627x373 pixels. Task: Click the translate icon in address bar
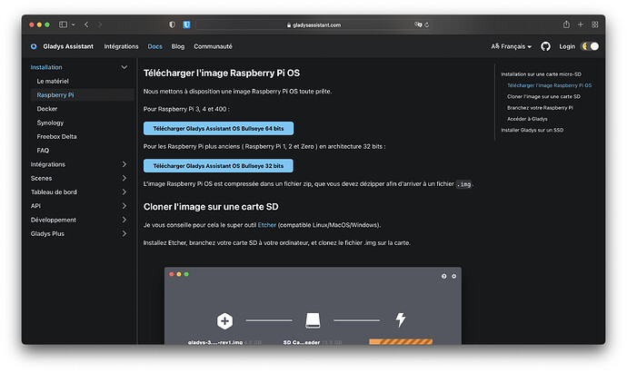pos(418,25)
